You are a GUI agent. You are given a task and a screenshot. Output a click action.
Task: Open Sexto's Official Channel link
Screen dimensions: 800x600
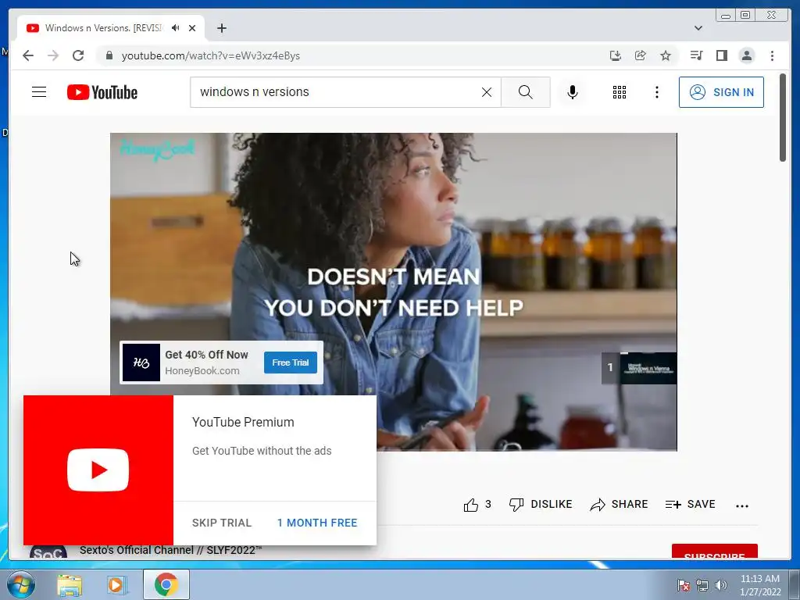coord(170,551)
